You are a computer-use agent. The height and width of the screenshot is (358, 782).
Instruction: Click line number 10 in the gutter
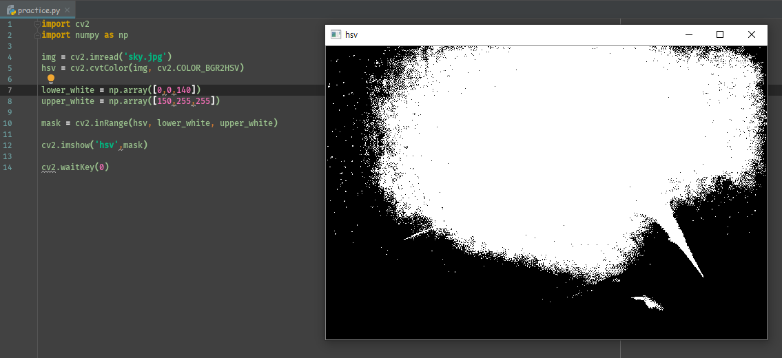[8, 123]
